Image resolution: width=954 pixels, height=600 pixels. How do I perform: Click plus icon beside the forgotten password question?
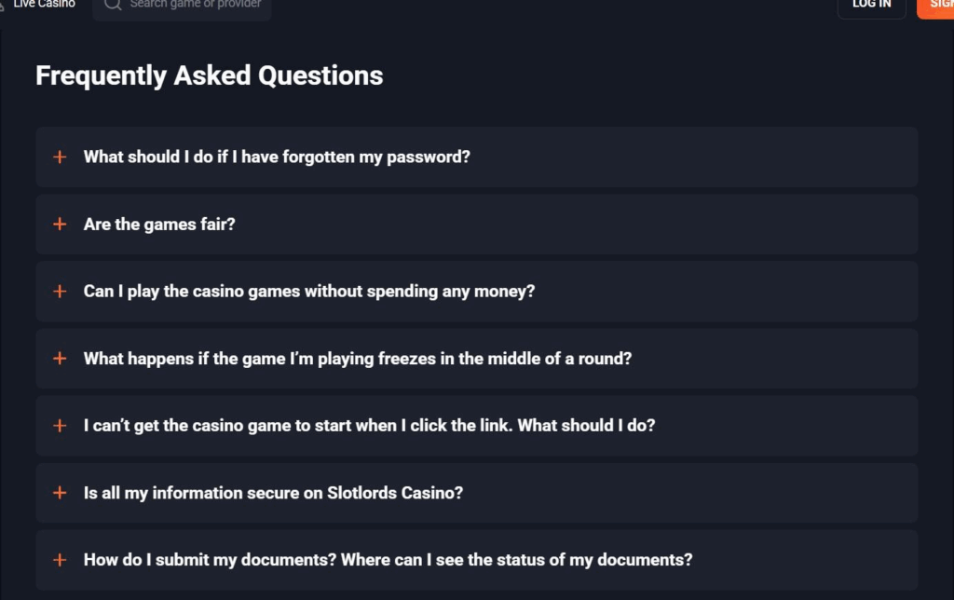(x=60, y=157)
